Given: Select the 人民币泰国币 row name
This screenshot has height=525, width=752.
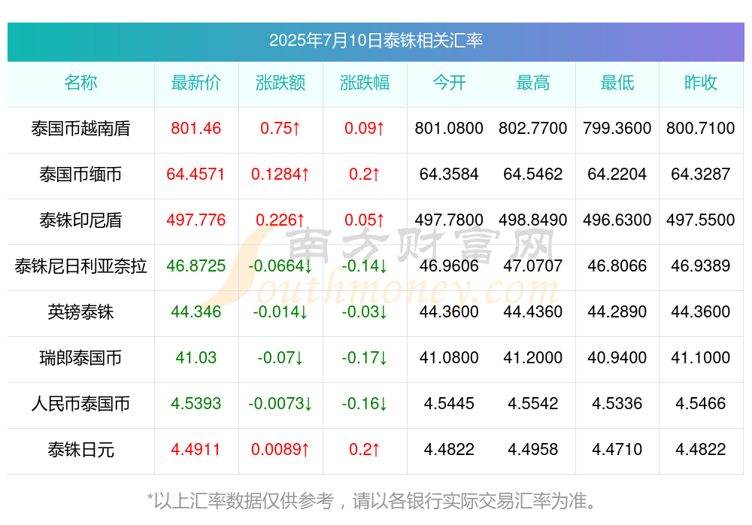Looking at the screenshot, I should click(x=80, y=404).
